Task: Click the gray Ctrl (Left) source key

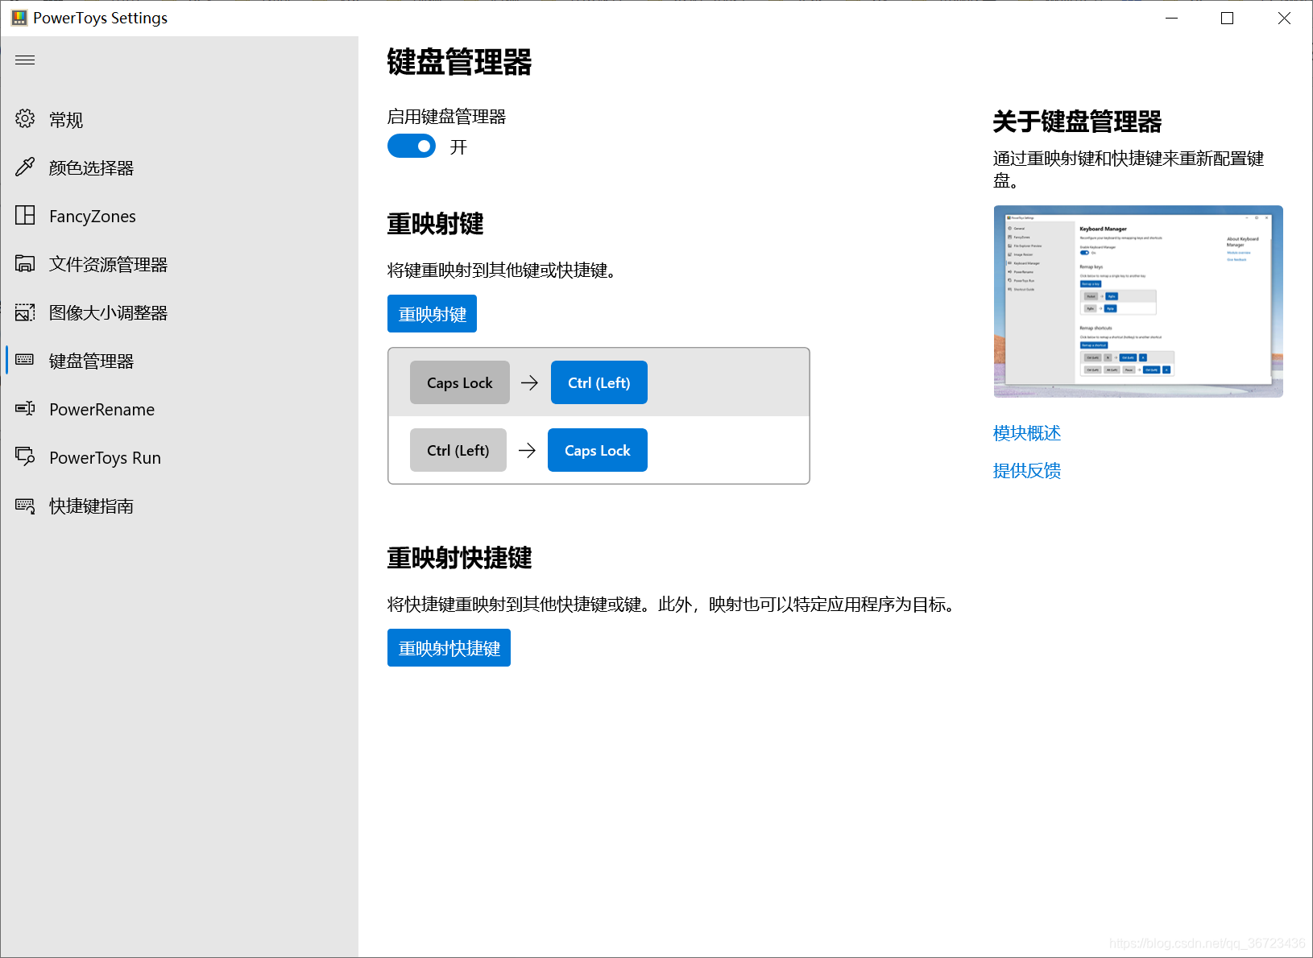Action: [458, 450]
